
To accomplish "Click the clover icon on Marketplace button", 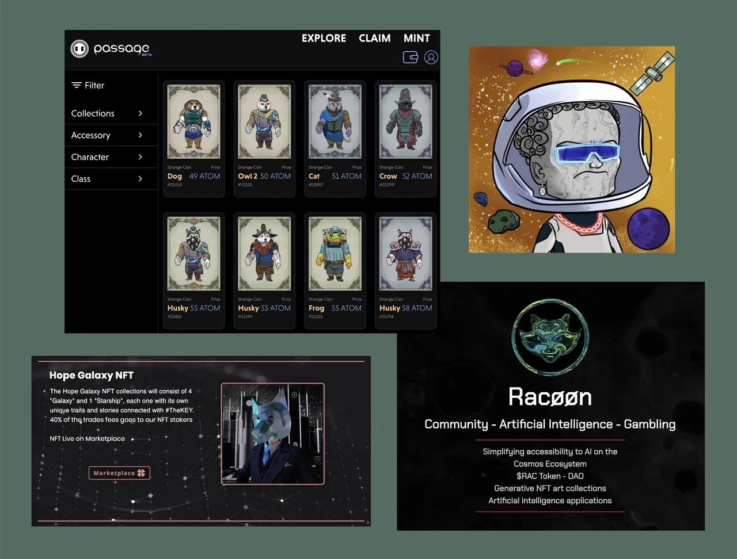I will (142, 473).
